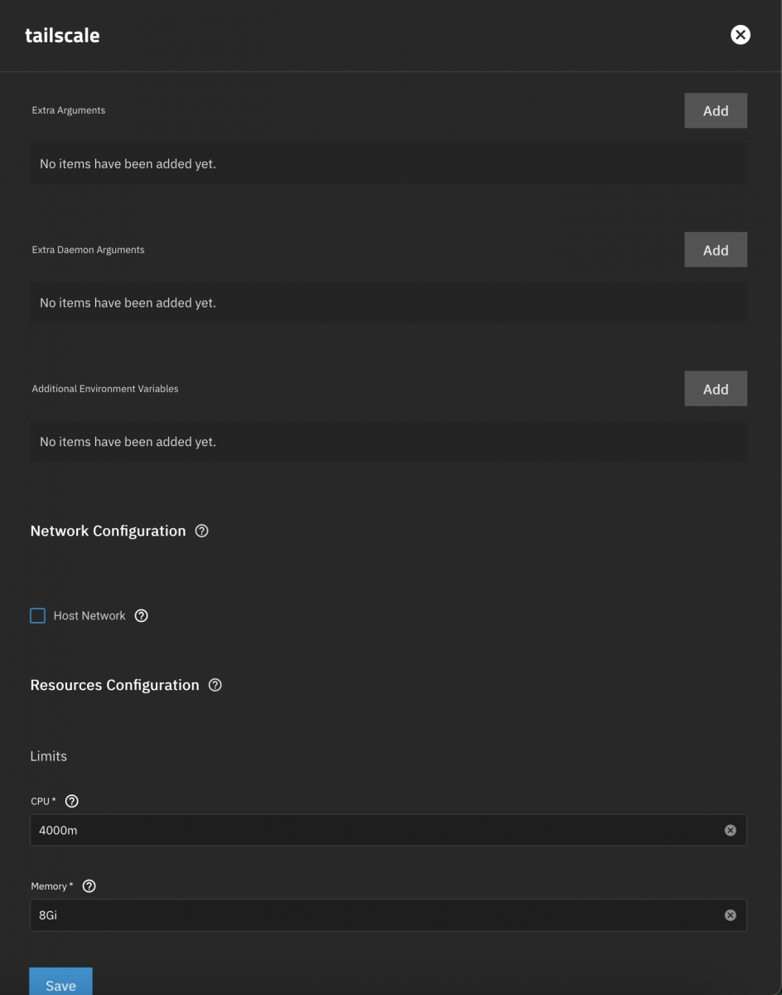Screen dimensions: 782x995
Task: Clear the Memory field value
Action: click(x=730, y=915)
